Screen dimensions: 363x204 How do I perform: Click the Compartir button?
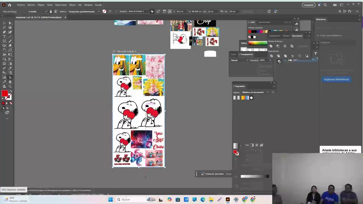point(309,5)
